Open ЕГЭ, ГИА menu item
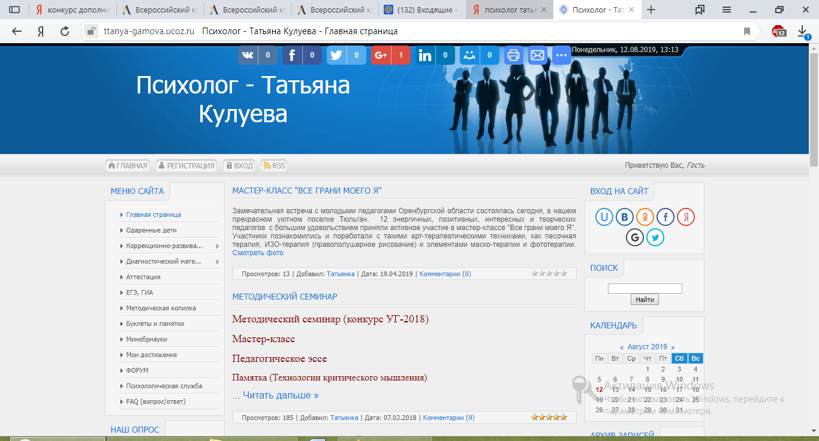 tap(140, 292)
